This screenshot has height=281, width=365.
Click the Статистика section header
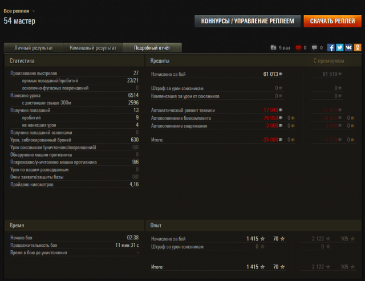point(23,60)
